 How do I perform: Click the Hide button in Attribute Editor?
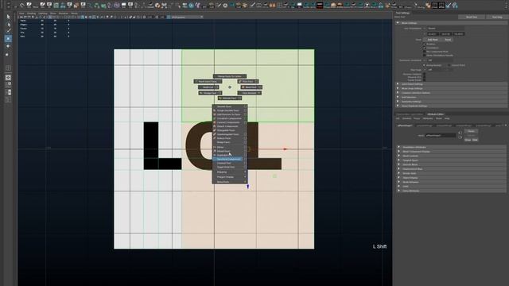point(475,140)
